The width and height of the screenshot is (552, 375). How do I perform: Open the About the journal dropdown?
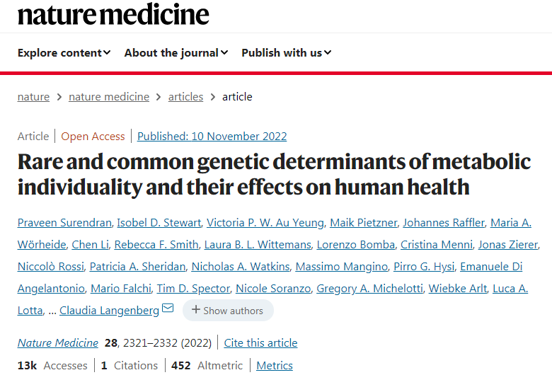pos(176,52)
